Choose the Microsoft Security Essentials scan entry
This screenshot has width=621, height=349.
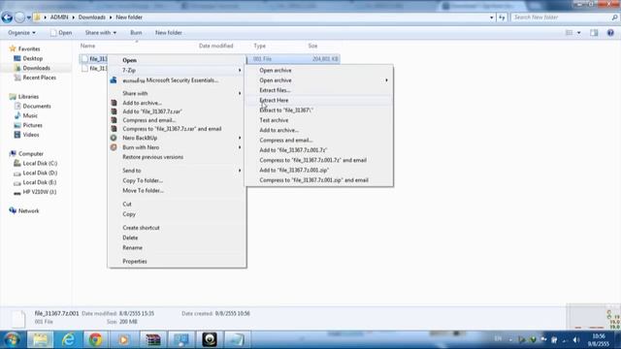click(x=177, y=80)
